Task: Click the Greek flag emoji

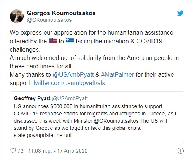Action: click(x=70, y=41)
